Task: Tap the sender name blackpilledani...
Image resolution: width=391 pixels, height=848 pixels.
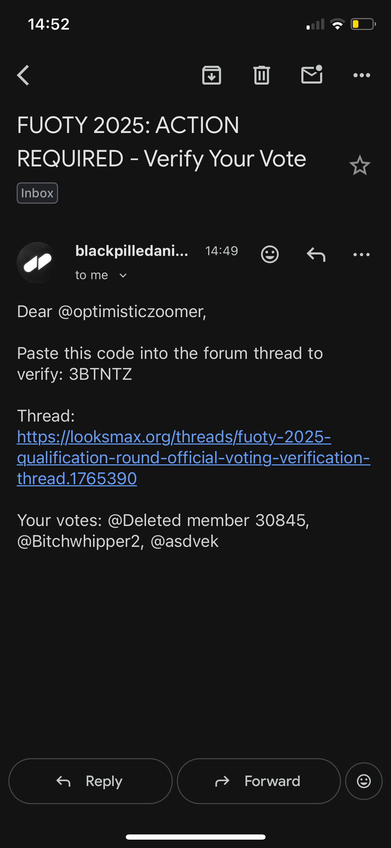Action: point(132,251)
